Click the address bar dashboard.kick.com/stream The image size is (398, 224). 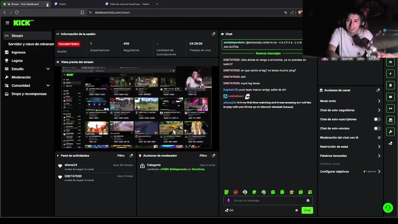coord(112,12)
